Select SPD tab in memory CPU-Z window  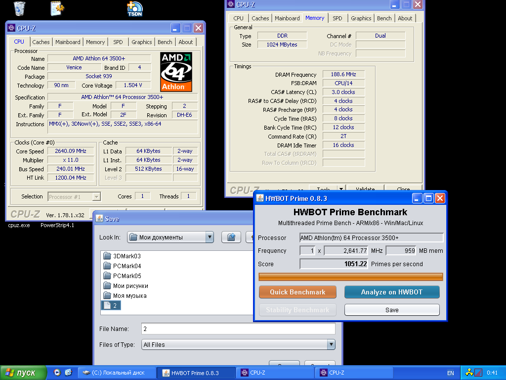(337, 18)
